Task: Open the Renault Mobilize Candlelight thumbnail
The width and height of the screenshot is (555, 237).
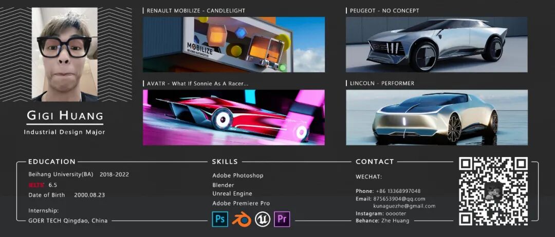Action: [x=234, y=45]
